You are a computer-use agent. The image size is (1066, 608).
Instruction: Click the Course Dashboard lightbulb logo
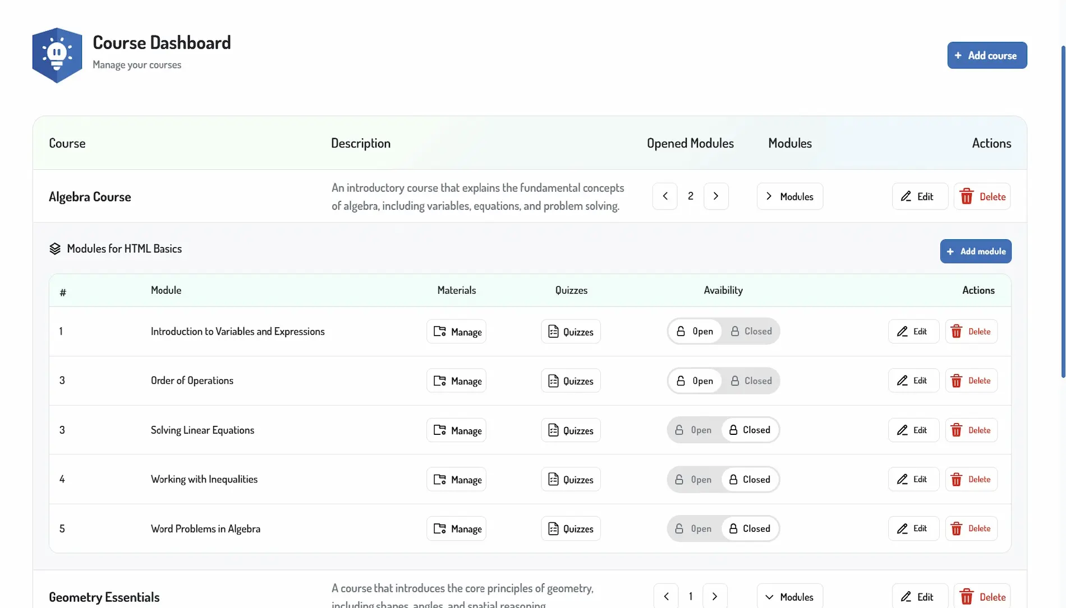pos(57,55)
